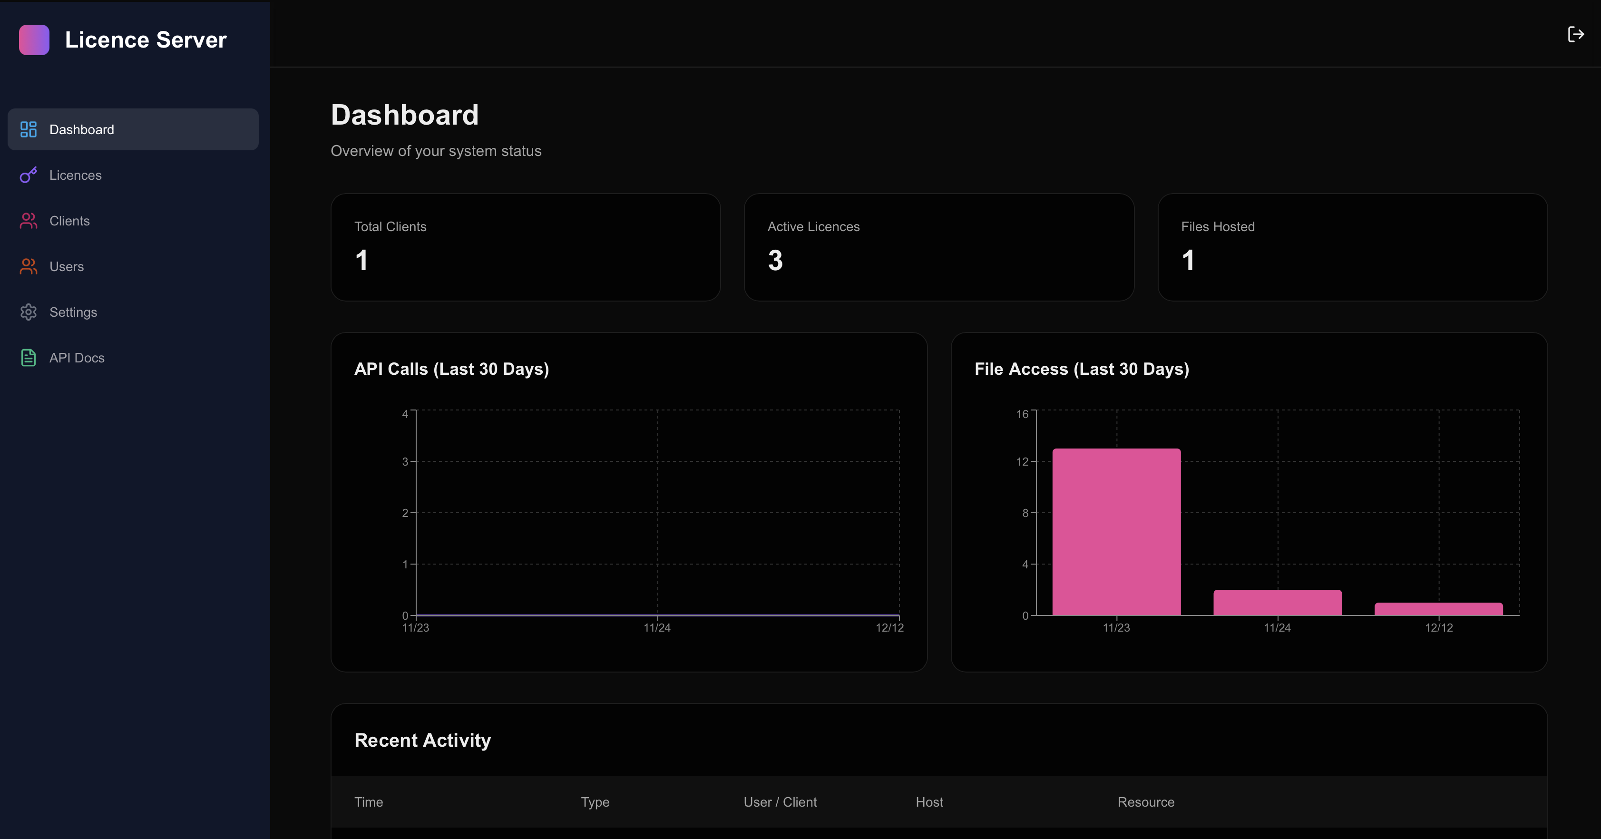Select the Clients people icon
This screenshot has height=839, width=1601.
coord(29,221)
